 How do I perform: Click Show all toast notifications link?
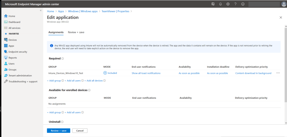(x=146, y=73)
